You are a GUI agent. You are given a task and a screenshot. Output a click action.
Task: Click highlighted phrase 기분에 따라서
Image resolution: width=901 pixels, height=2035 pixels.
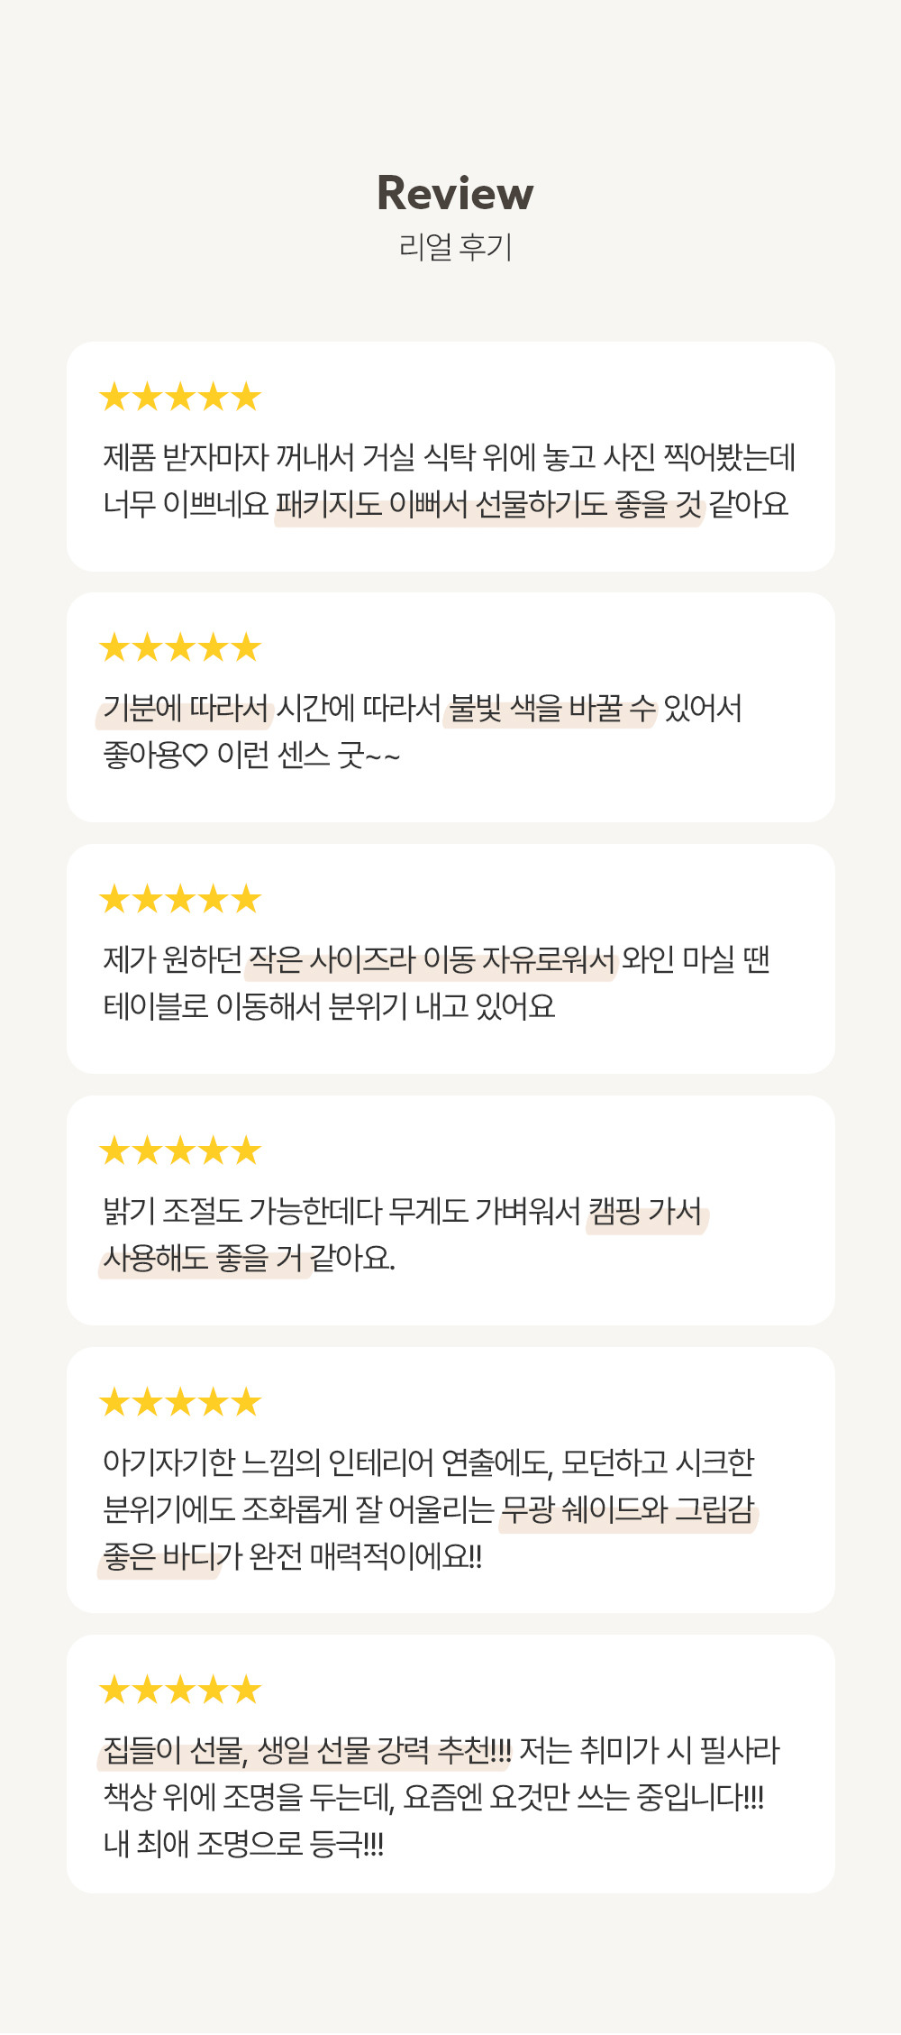click(185, 709)
